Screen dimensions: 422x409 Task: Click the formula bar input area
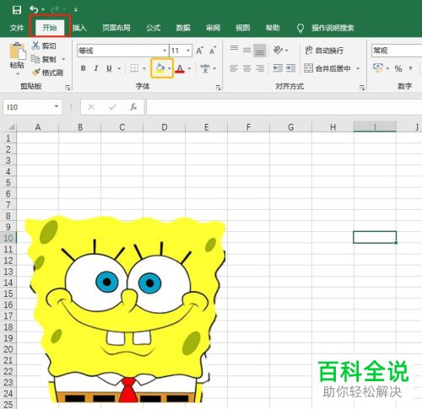tap(284, 107)
